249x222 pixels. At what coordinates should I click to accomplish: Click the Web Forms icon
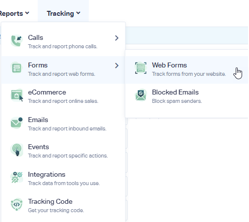[141, 68]
